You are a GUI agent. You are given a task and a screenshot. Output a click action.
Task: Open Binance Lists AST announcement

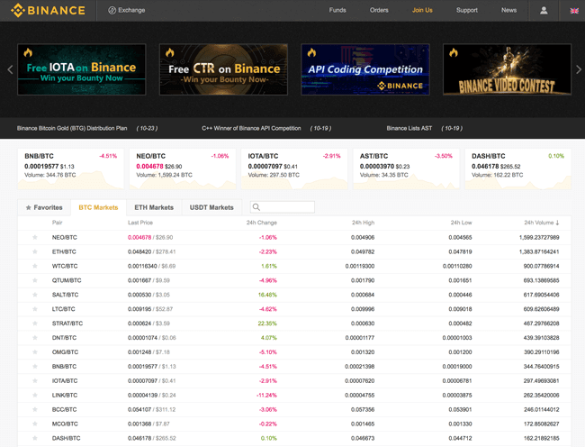pyautogui.click(x=409, y=129)
